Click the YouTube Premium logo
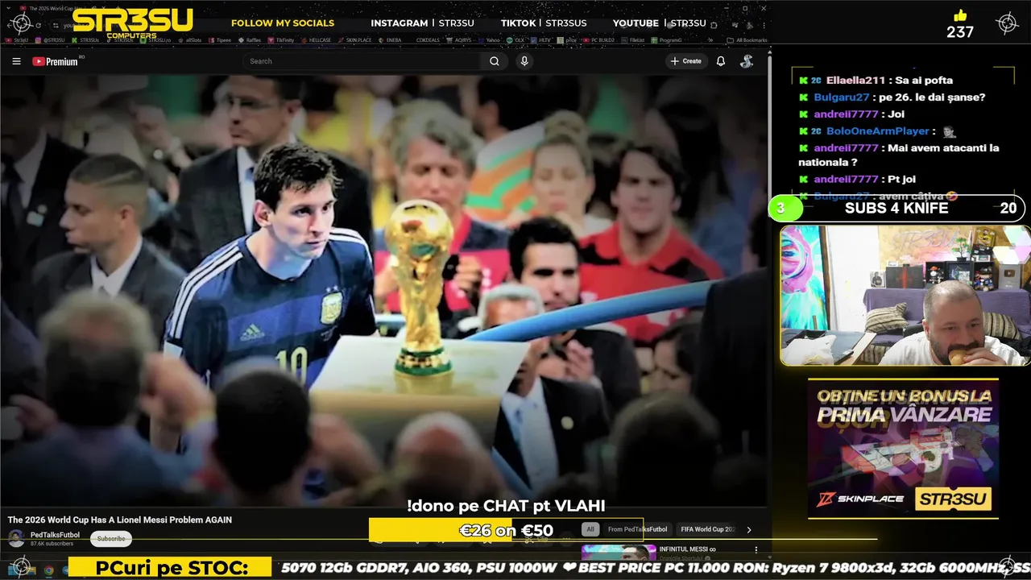The width and height of the screenshot is (1031, 580). 55,61
